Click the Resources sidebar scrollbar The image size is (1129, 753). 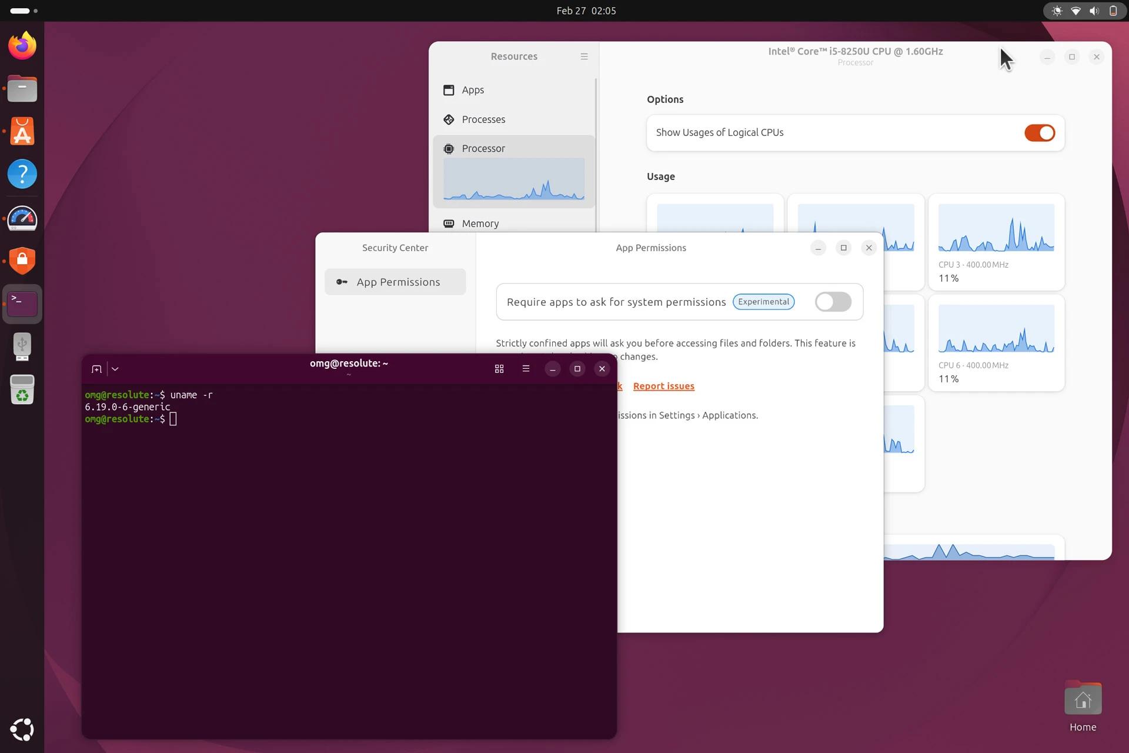click(596, 147)
